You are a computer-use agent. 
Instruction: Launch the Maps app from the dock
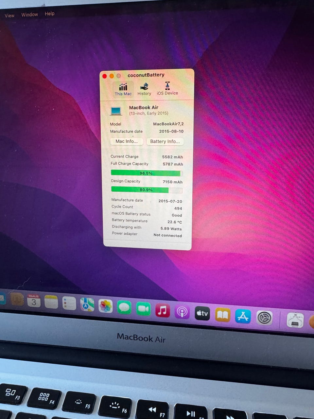point(87,305)
